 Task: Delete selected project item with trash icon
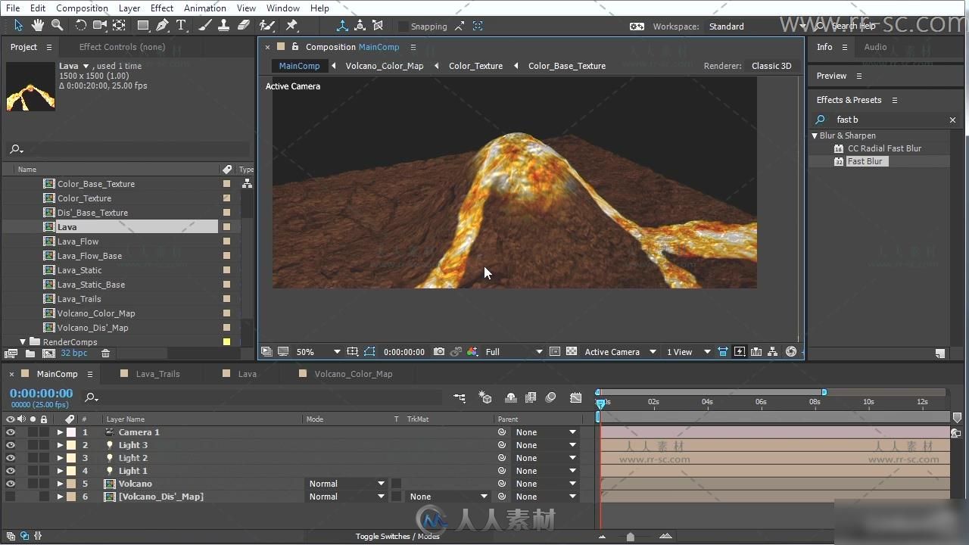pyautogui.click(x=106, y=353)
